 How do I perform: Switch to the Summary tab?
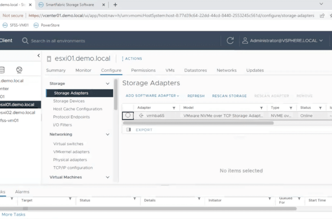tap(56, 70)
